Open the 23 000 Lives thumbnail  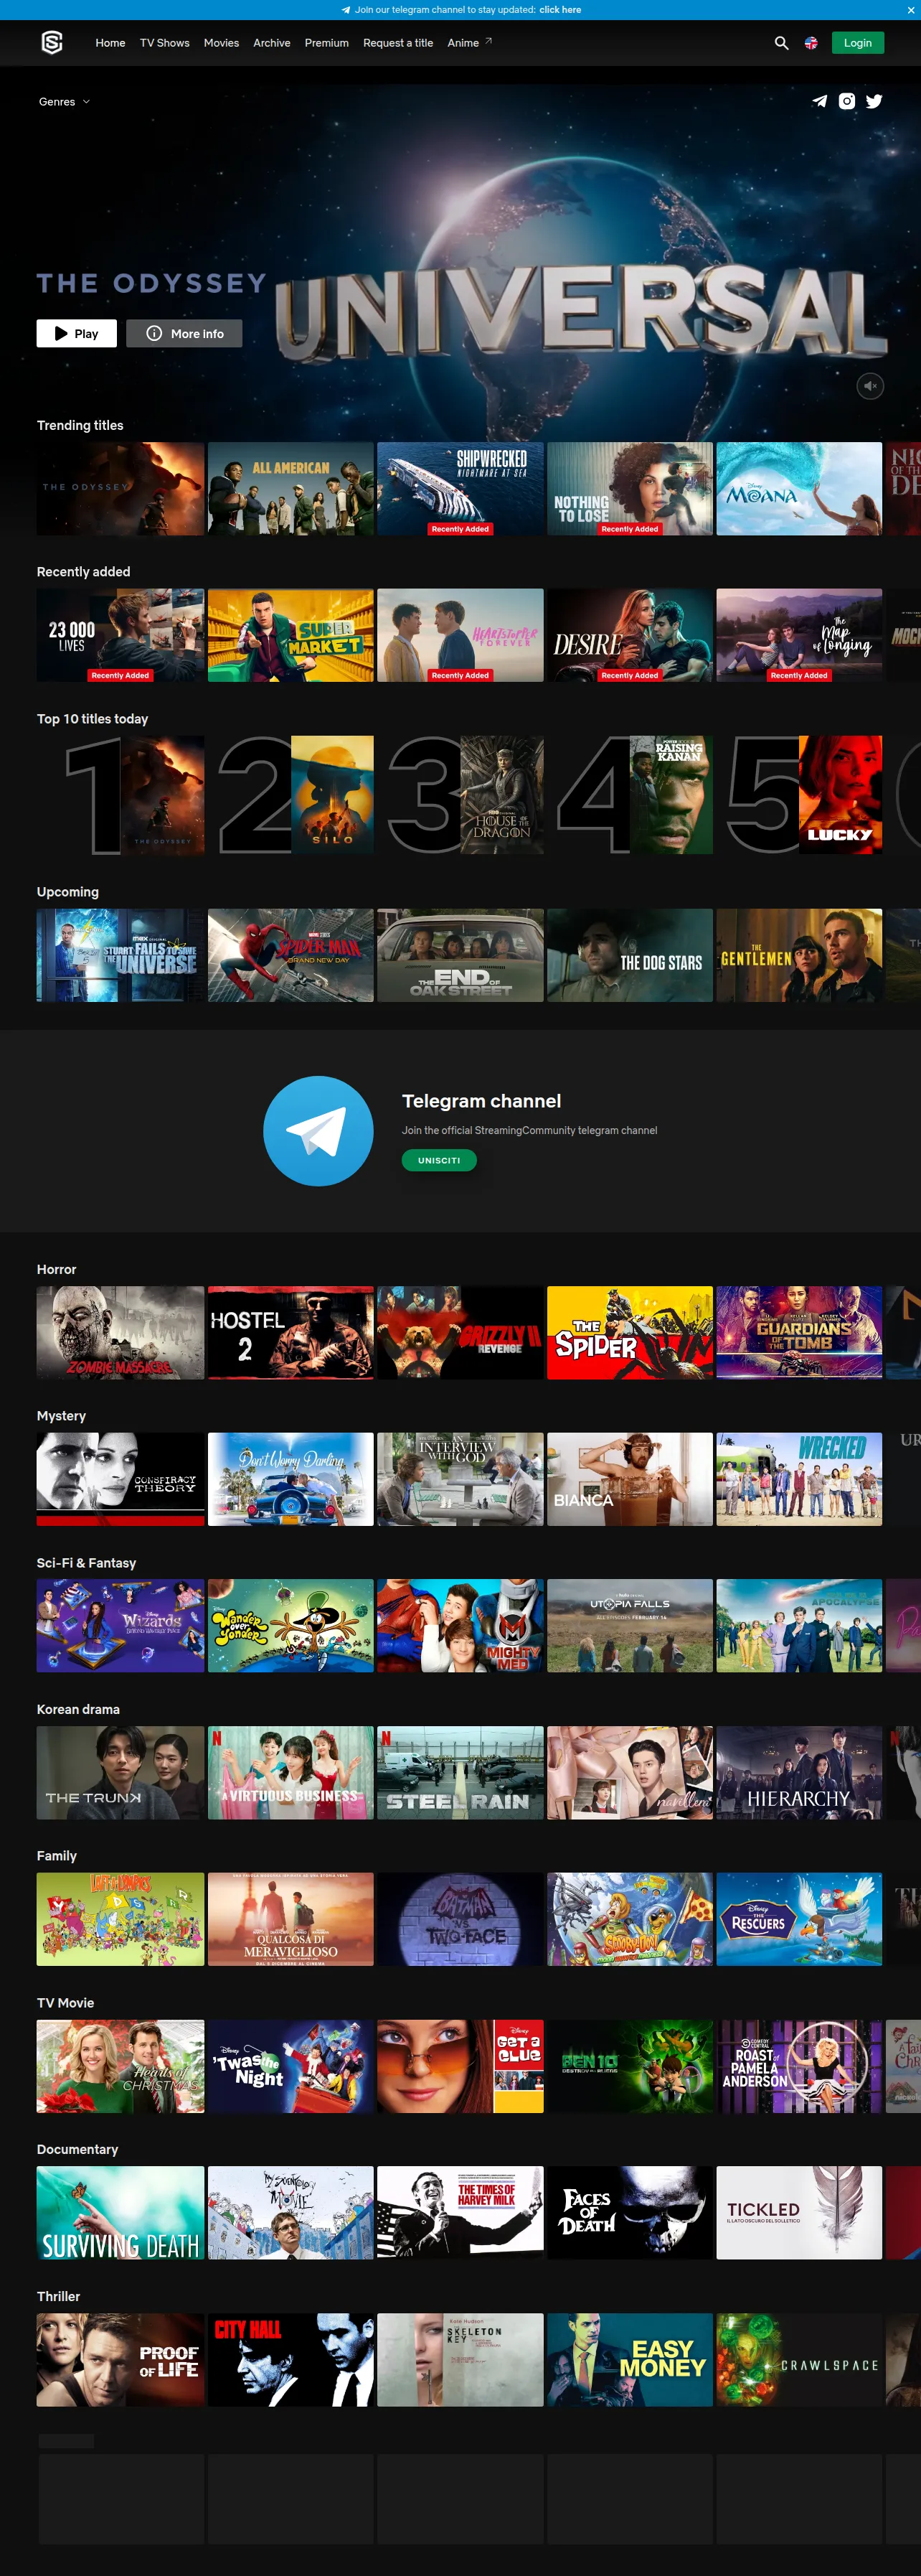[121, 636]
